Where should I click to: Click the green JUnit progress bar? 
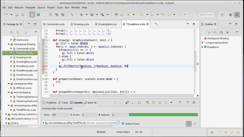pyautogui.click(x=163, y=115)
